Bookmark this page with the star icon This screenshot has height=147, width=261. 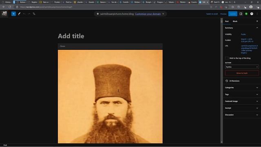click(233, 7)
